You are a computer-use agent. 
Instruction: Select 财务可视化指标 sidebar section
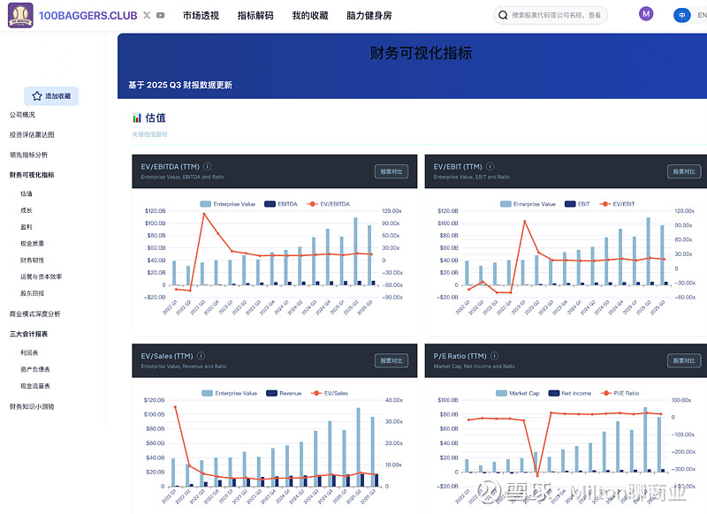32,175
